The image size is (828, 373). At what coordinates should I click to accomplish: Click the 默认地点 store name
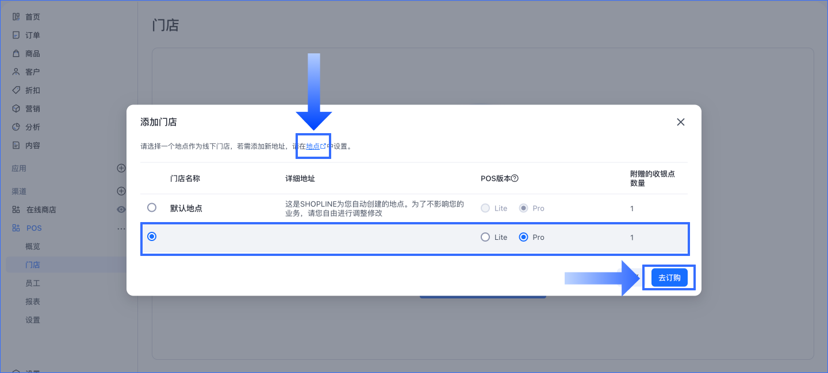186,208
